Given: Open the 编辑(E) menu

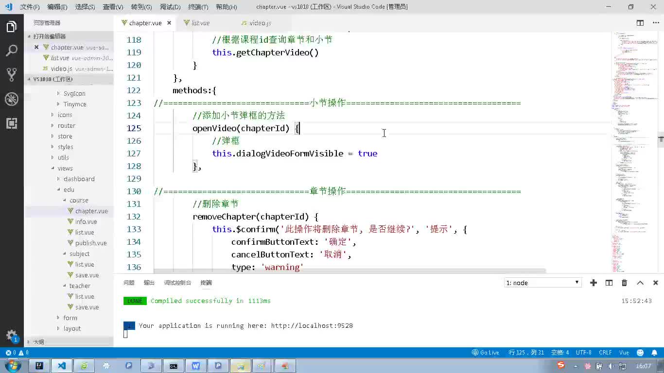Looking at the screenshot, I should (57, 7).
